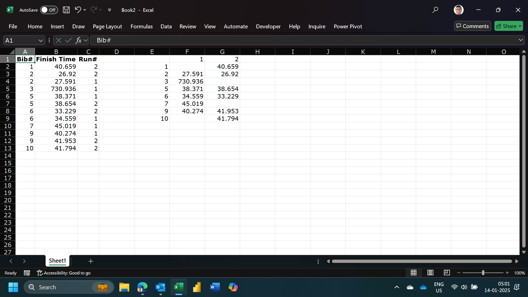Click the Insert Function fx icon
Viewport: 528px width, 297px height.
coord(79,40)
